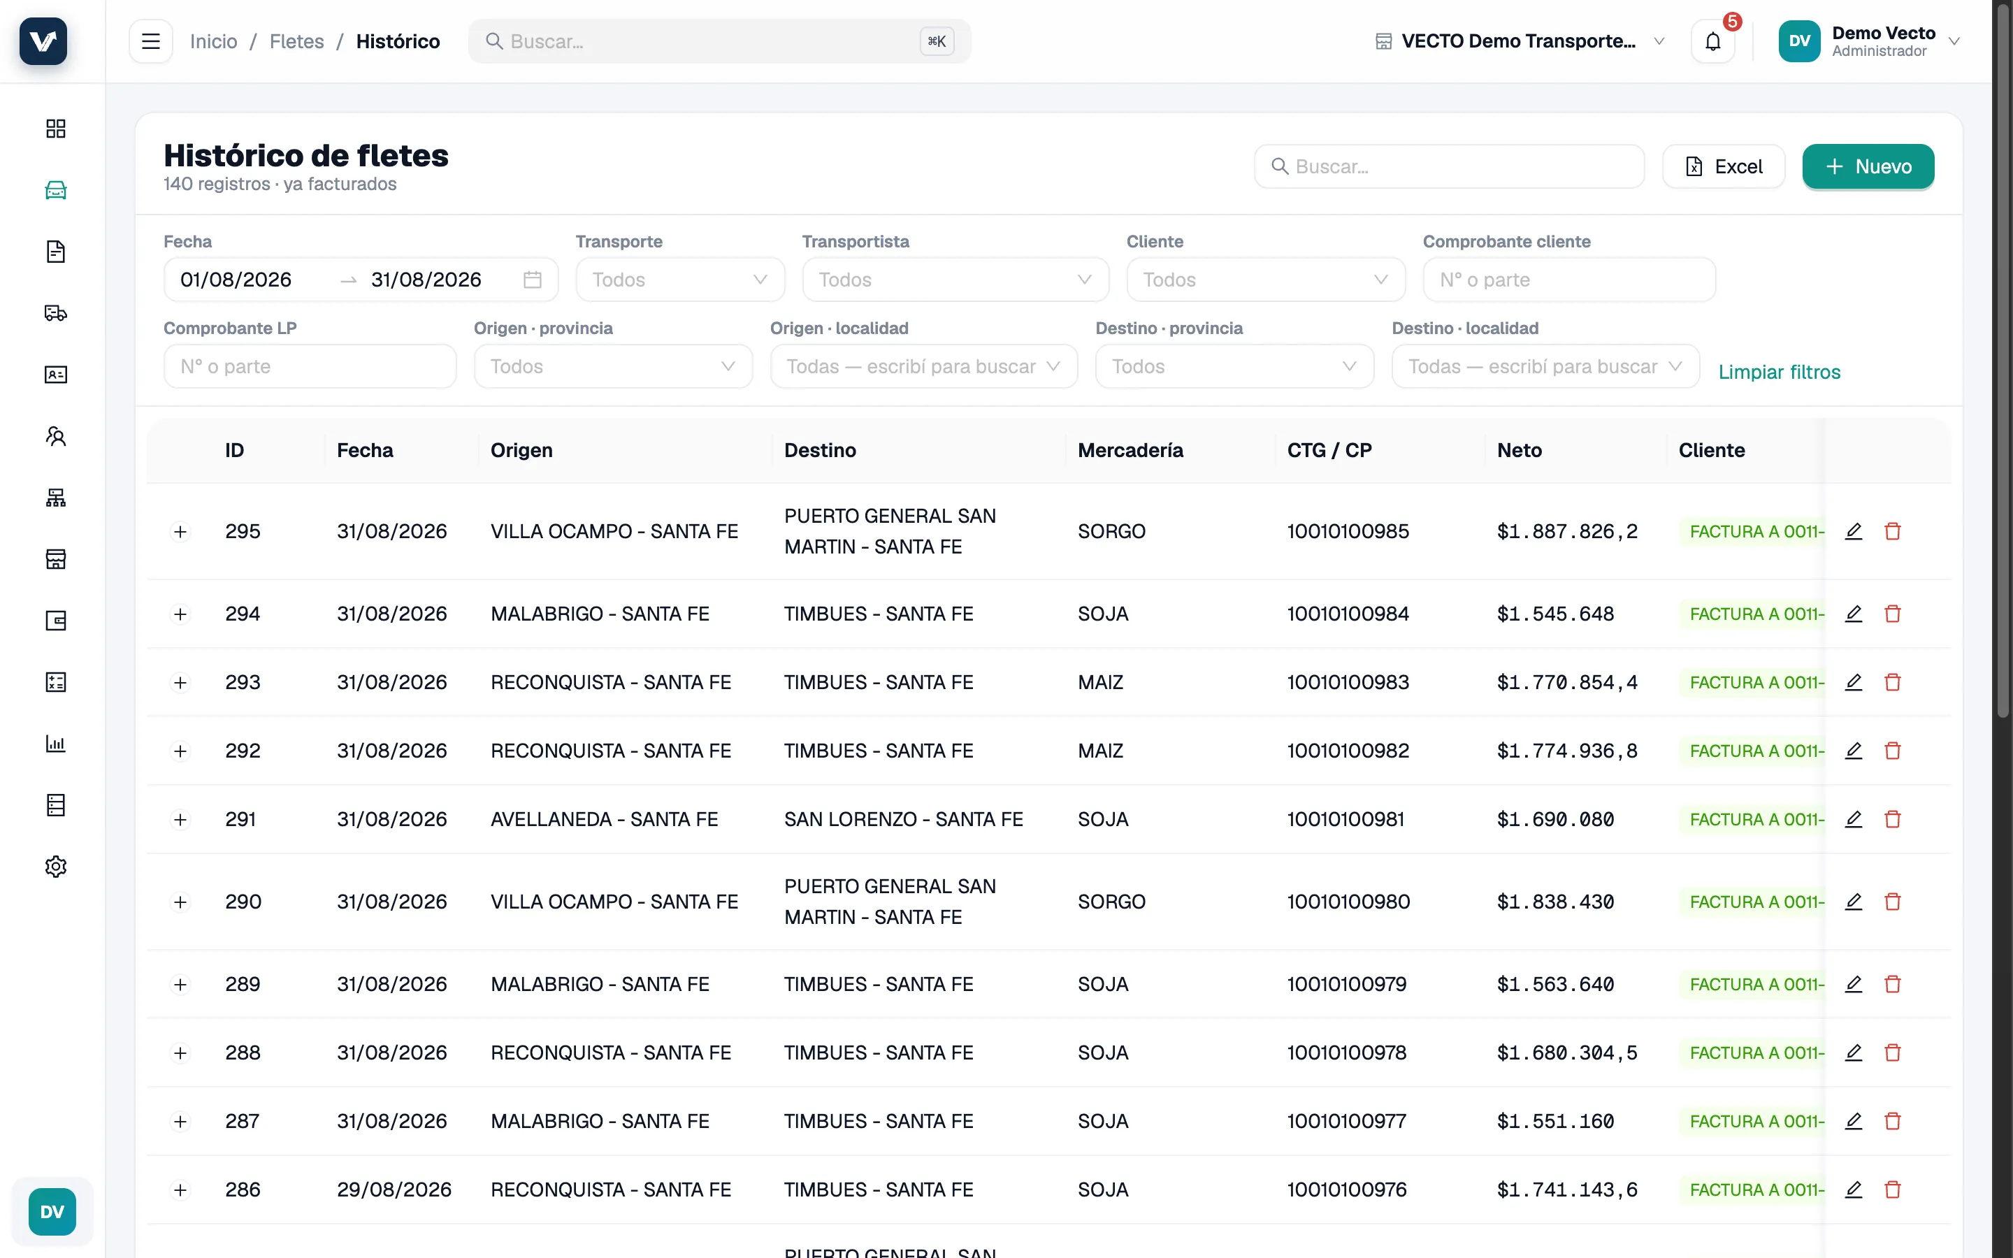Image resolution: width=2013 pixels, height=1258 pixels.
Task: Toggle the hamburger menu button
Action: pyautogui.click(x=150, y=41)
